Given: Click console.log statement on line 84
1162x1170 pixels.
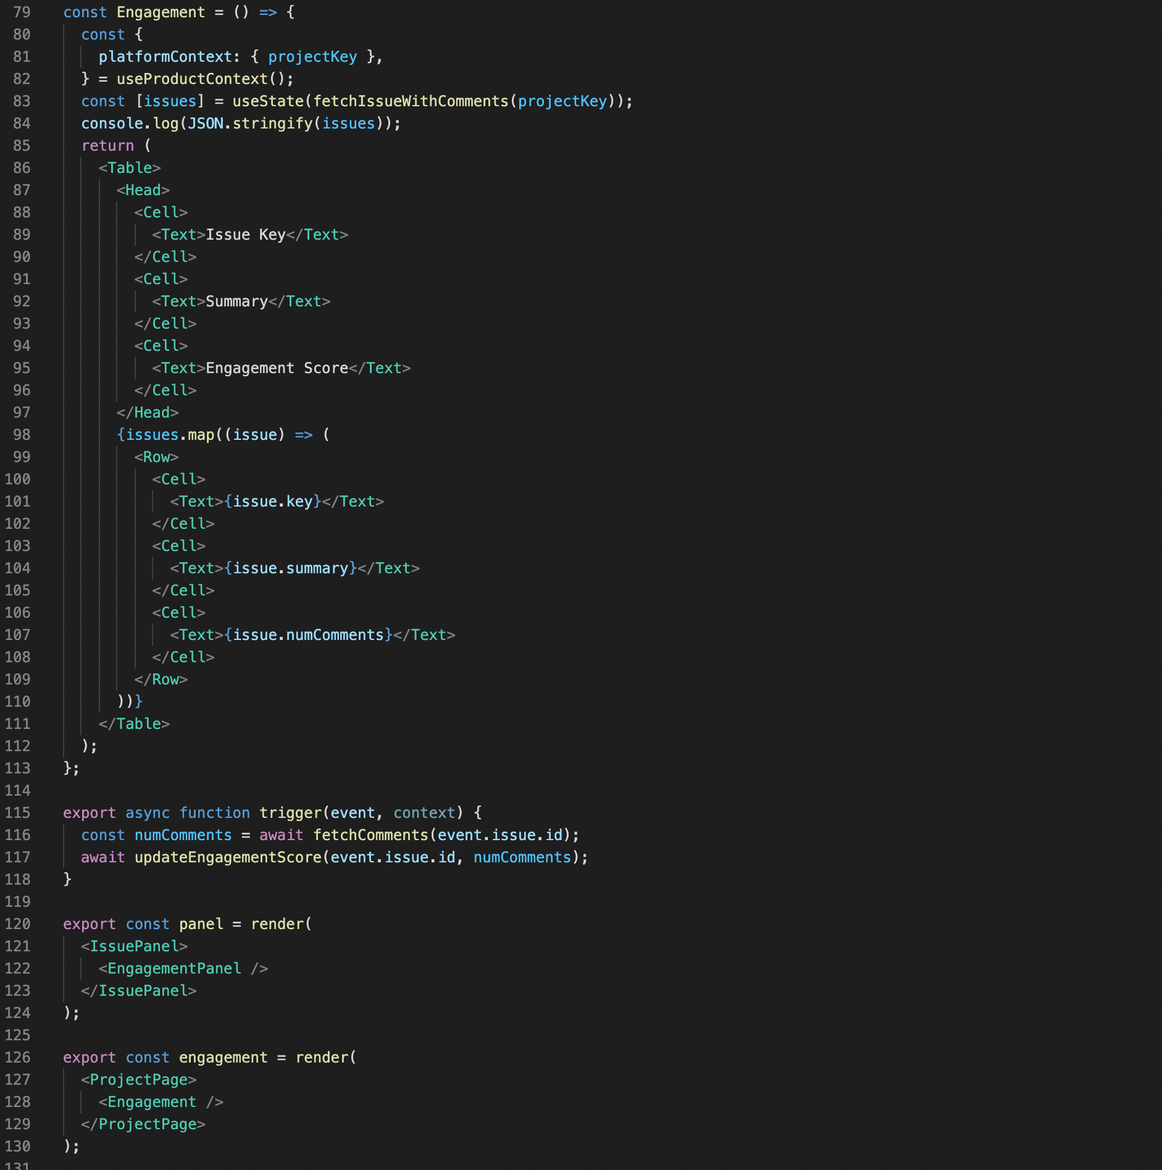Looking at the screenshot, I should [241, 124].
